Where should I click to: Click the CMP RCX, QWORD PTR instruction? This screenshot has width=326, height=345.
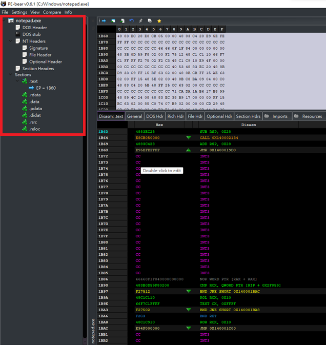(240, 285)
